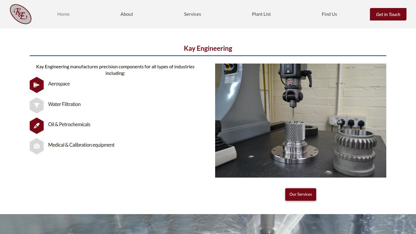
Task: Click the Get in Touch button
Action: [x=388, y=14]
